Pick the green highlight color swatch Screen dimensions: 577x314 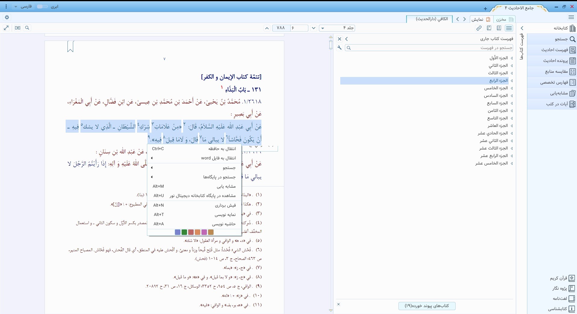(184, 232)
